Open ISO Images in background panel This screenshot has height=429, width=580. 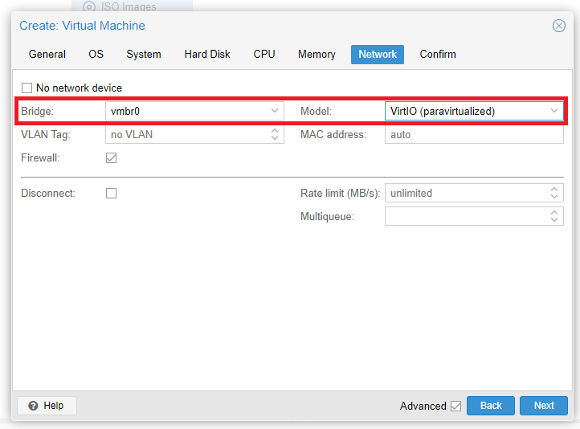point(129,6)
